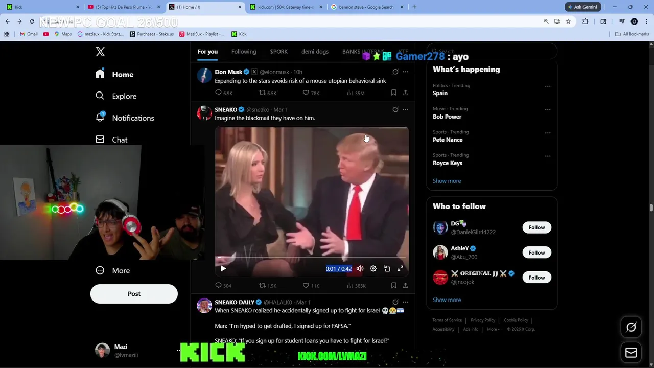The image size is (654, 368).
Task: Open options for Spain trend
Action: [548, 86]
